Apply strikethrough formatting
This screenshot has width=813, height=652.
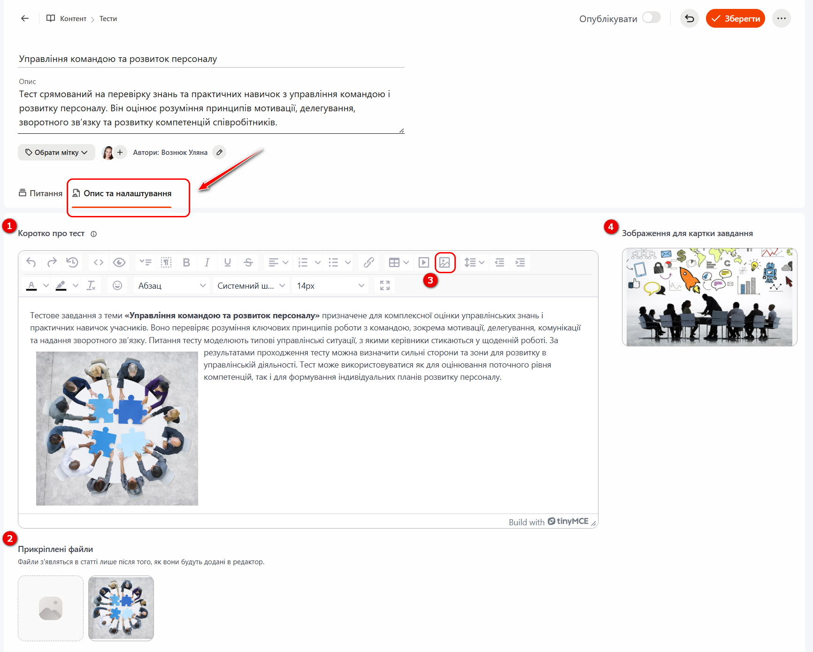point(248,262)
